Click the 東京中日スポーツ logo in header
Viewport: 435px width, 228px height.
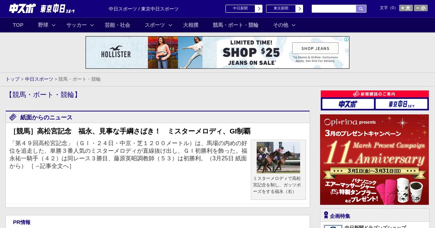click(58, 9)
